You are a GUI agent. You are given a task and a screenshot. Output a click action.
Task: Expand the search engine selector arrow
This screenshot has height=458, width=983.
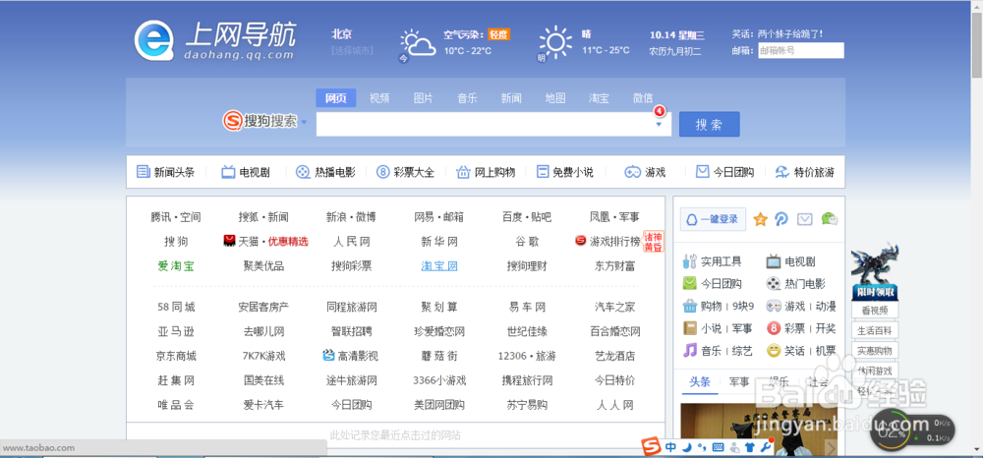pos(304,122)
